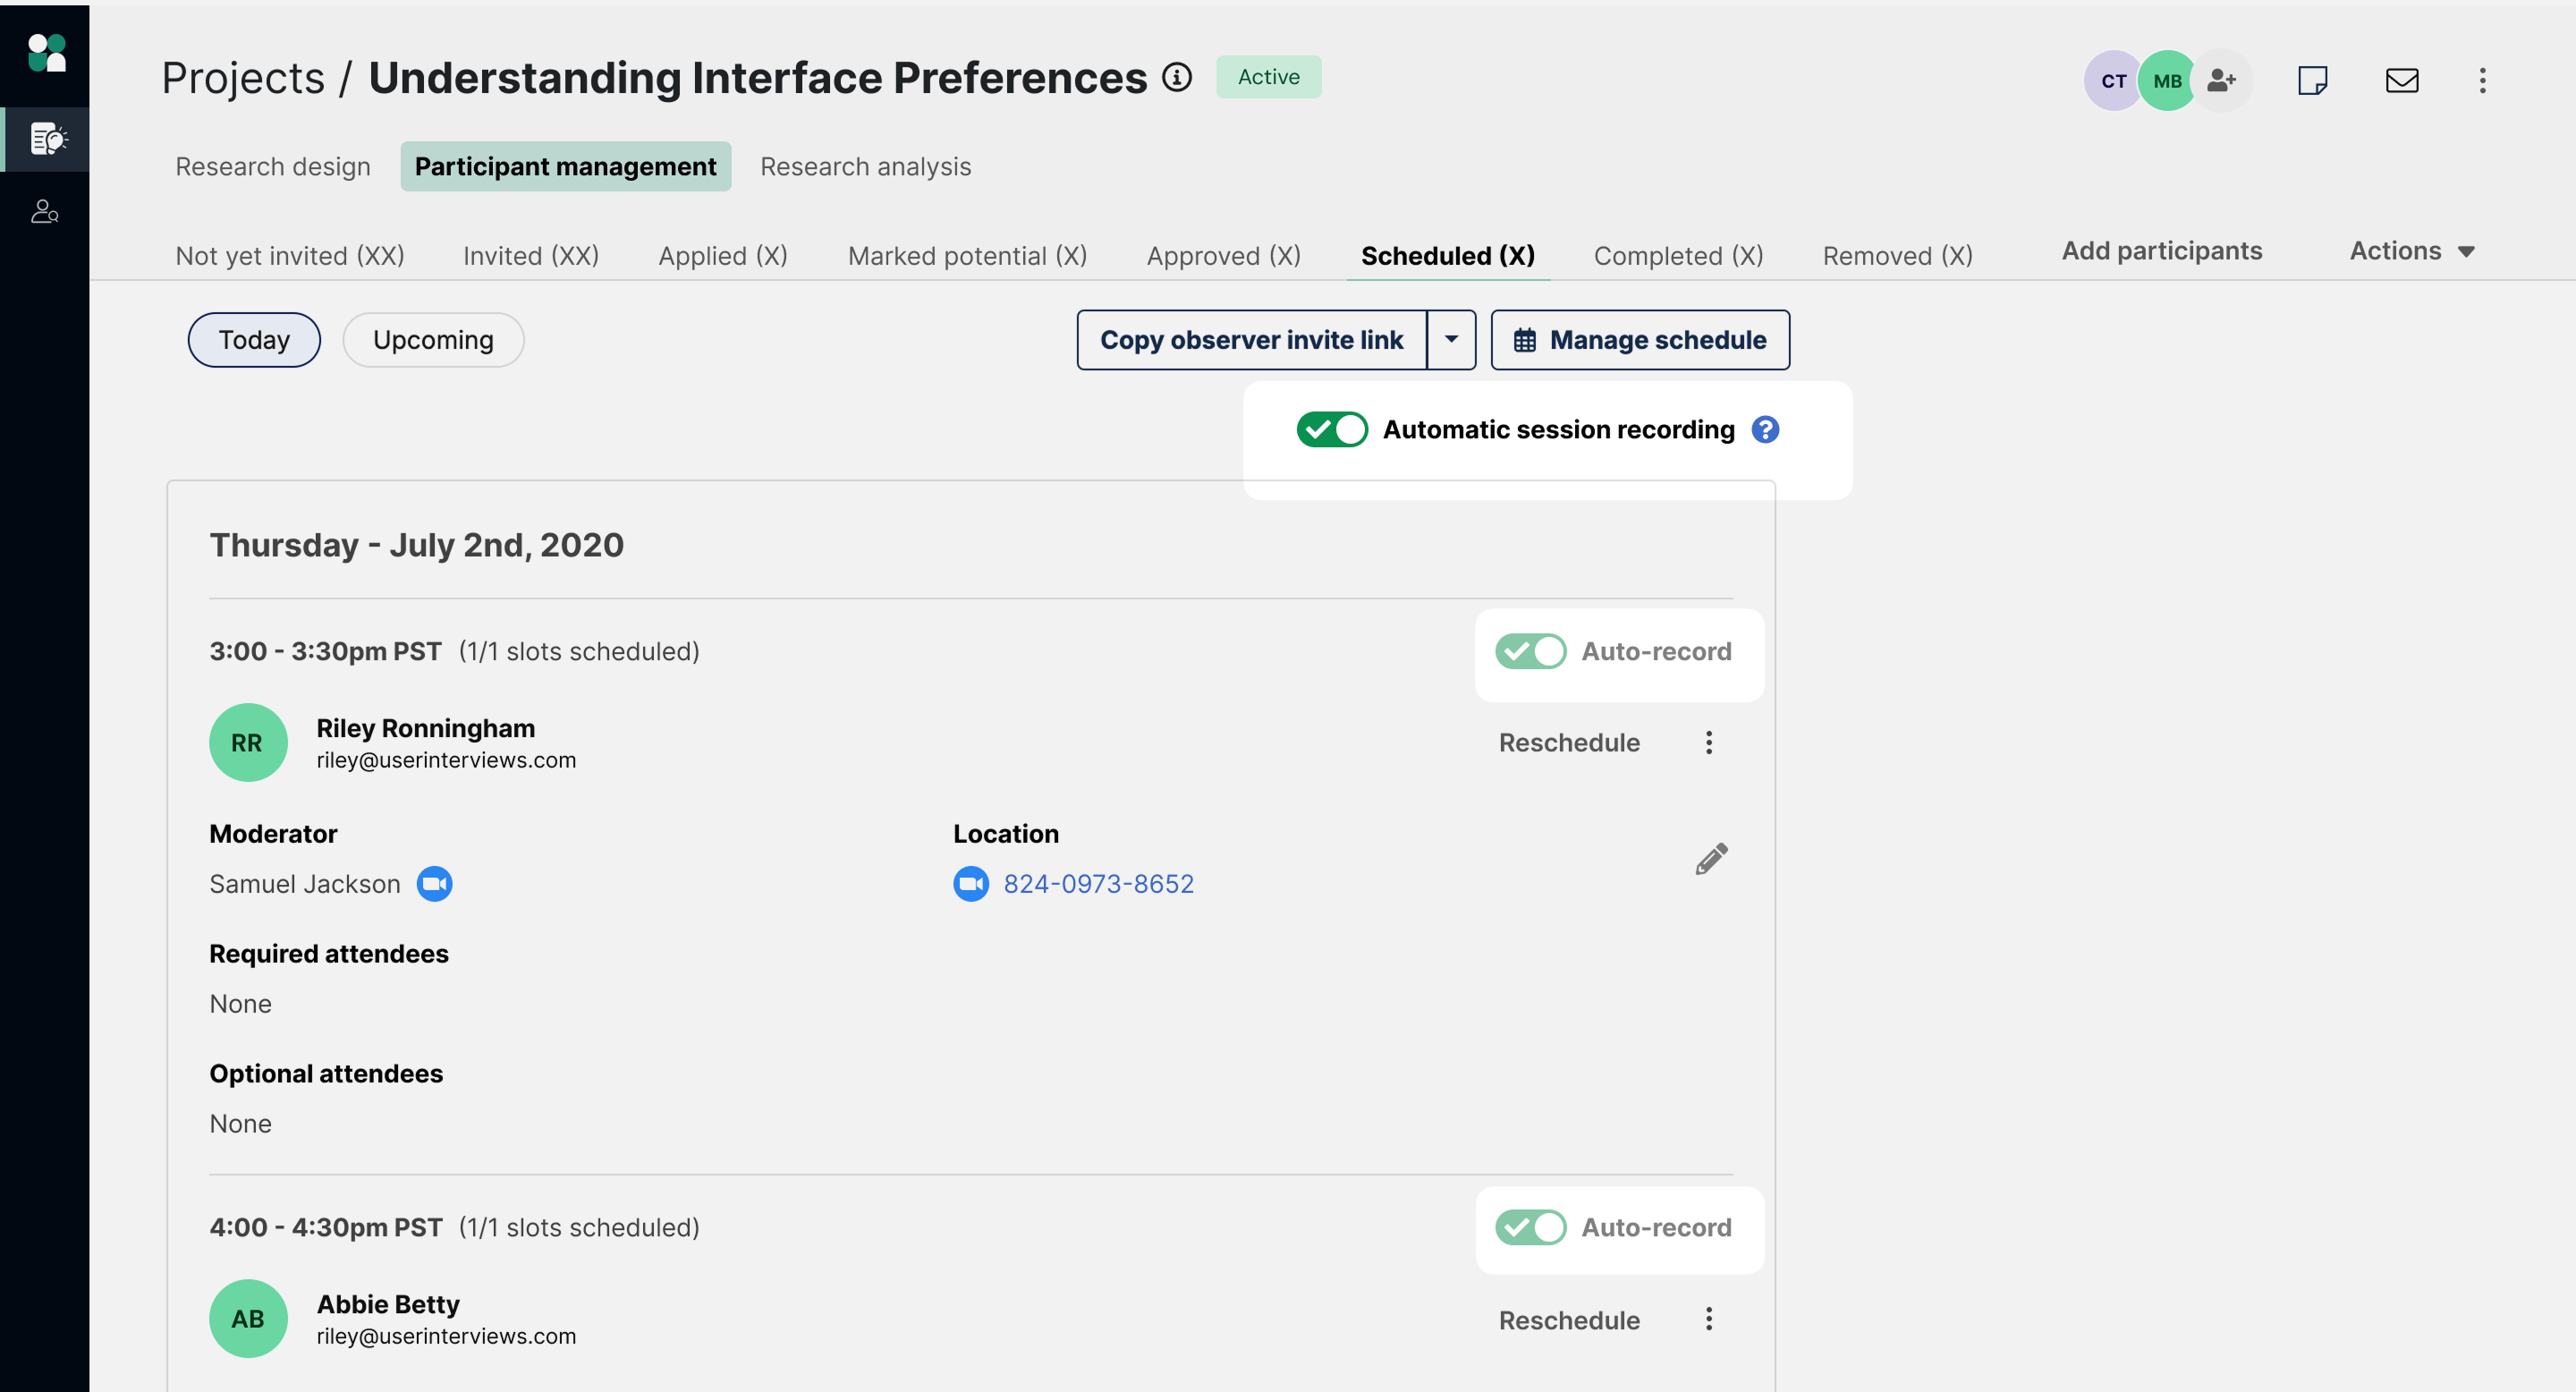
Task: Open more options for Riley Ronningham
Action: 1708,742
